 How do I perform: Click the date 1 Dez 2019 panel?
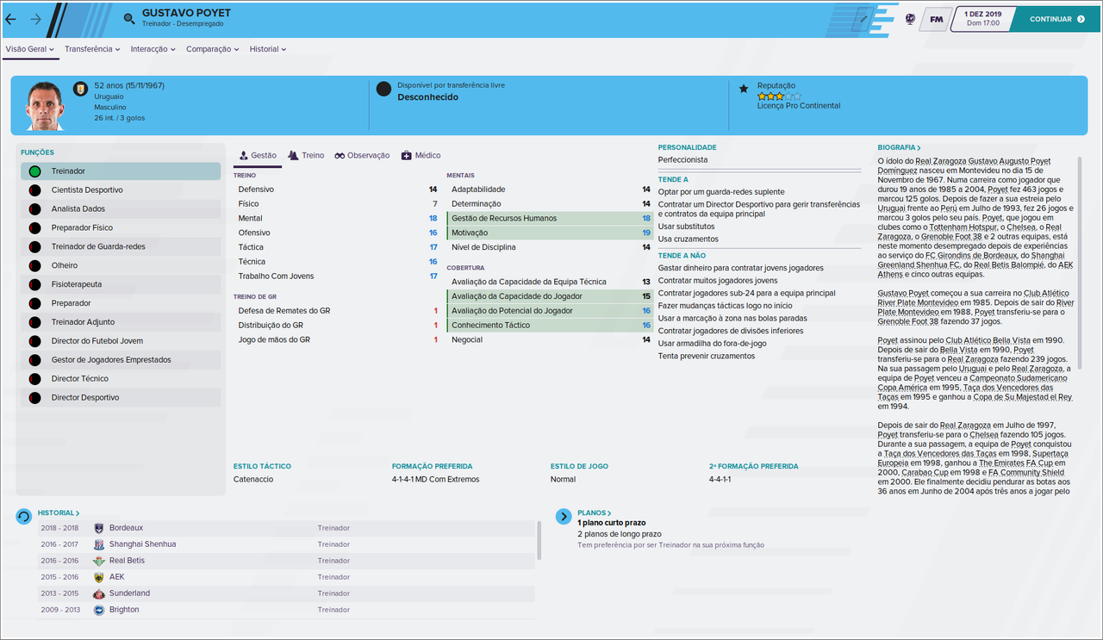[981, 18]
